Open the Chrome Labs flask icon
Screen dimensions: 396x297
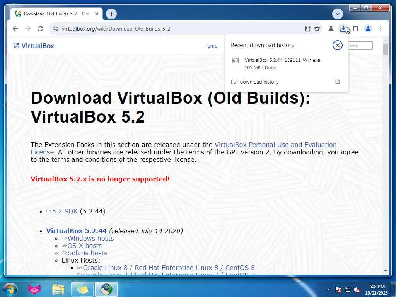[x=331, y=29]
